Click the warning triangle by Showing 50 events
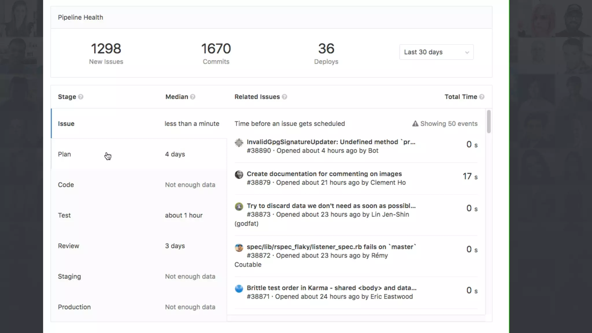Viewport: 592px width, 333px height. (415, 124)
